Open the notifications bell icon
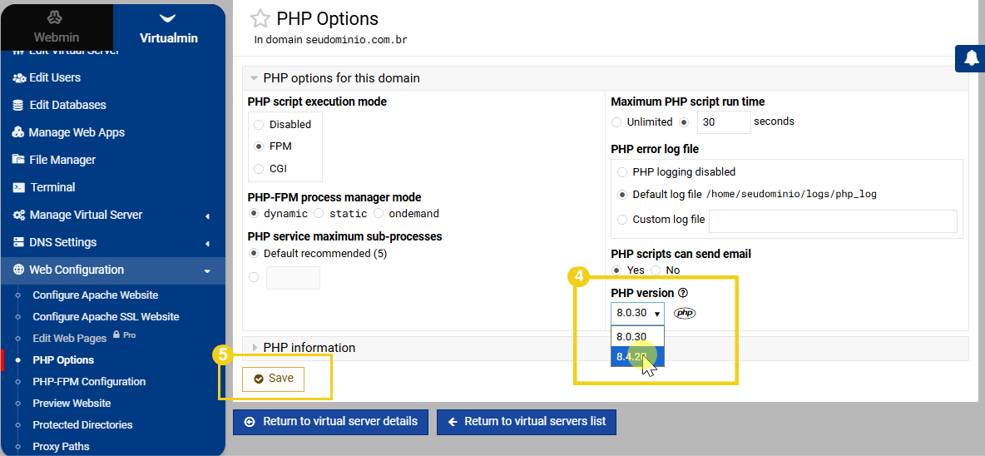The width and height of the screenshot is (985, 456). click(971, 58)
